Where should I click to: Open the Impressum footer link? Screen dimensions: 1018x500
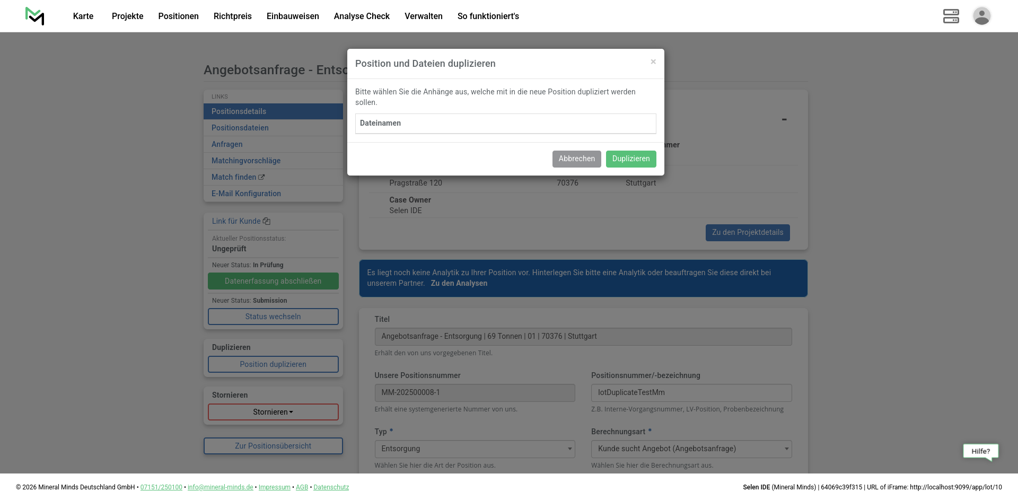click(274, 487)
